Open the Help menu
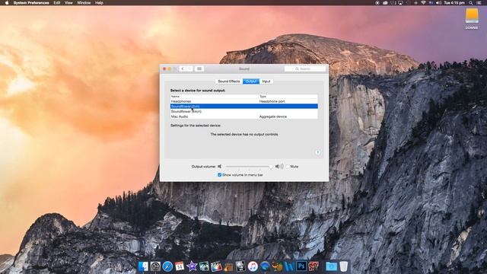 (99, 3)
